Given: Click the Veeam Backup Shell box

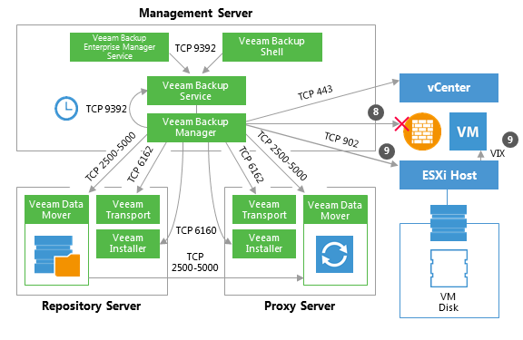Looking at the screenshot, I should (x=272, y=47).
